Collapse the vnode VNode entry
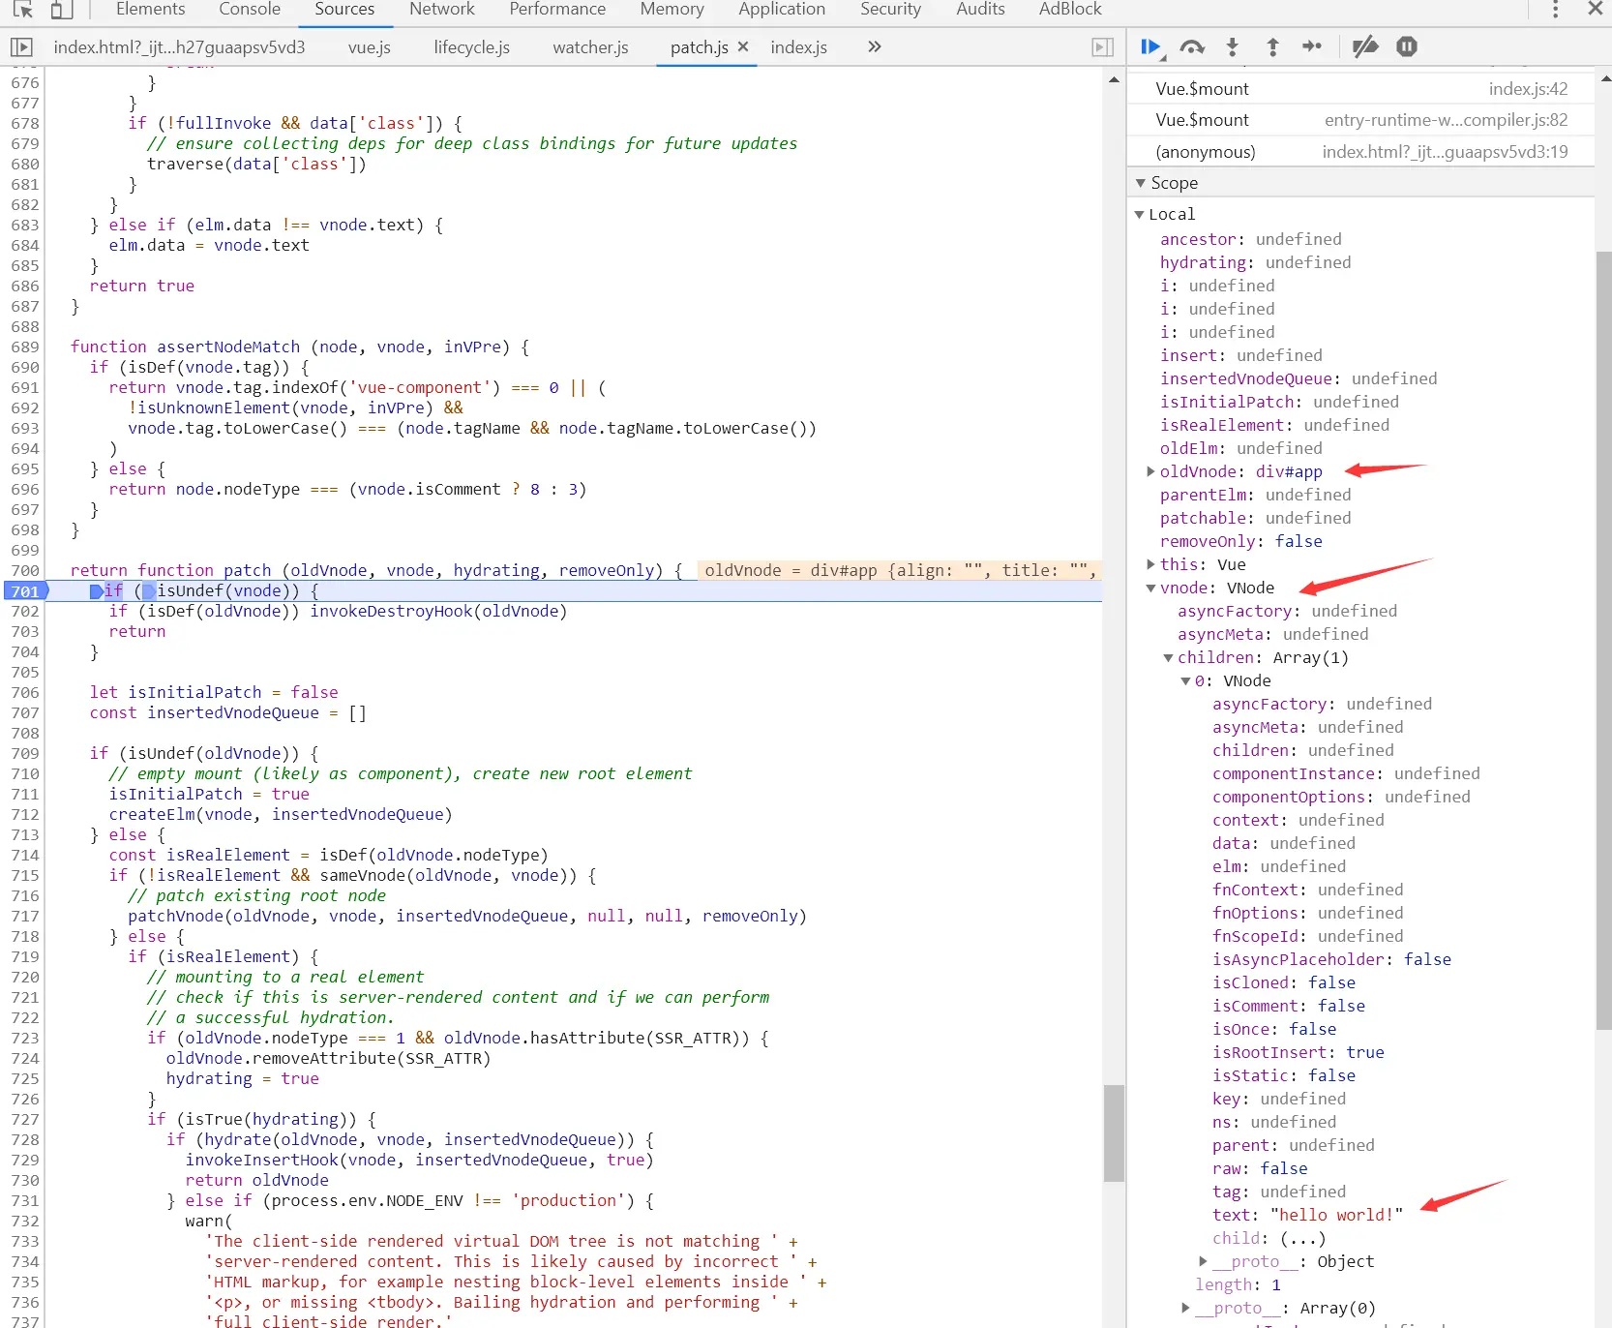The width and height of the screenshot is (1612, 1328). tap(1149, 588)
